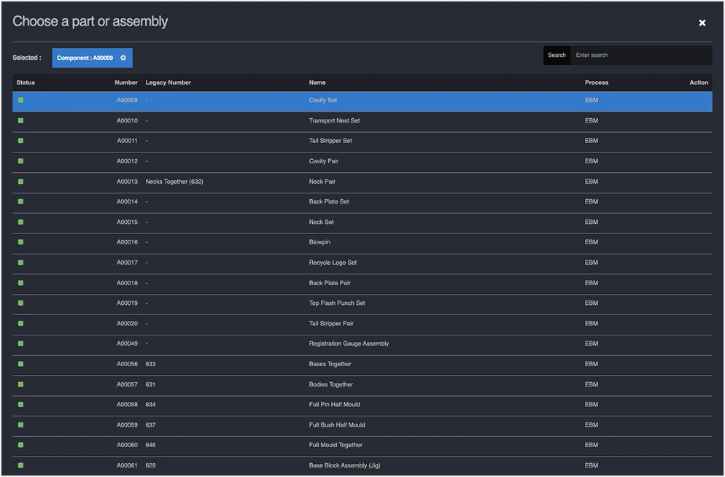Click the status icon for the Blowpin row
This screenshot has width=725, height=477.
click(21, 242)
